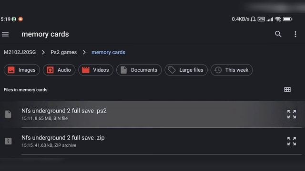
Task: Filter files from This week
Action: [232, 70]
